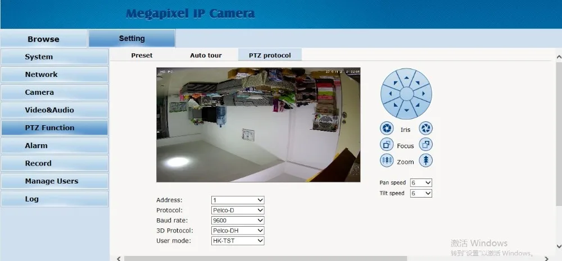Open the Network settings section

pos(55,75)
